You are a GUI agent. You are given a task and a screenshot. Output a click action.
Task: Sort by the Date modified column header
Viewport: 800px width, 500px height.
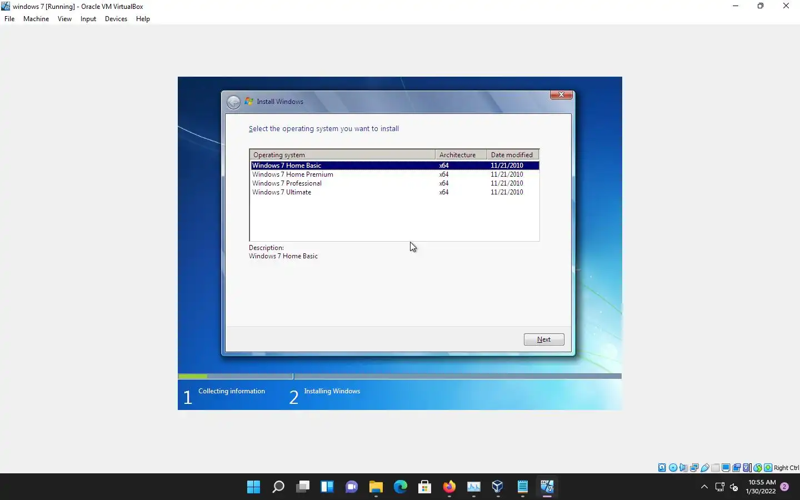(513, 154)
